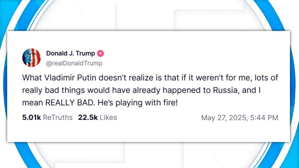Screen dimensions: 299x168
Task: Click the word mean starting last line
Action: tap(32, 102)
